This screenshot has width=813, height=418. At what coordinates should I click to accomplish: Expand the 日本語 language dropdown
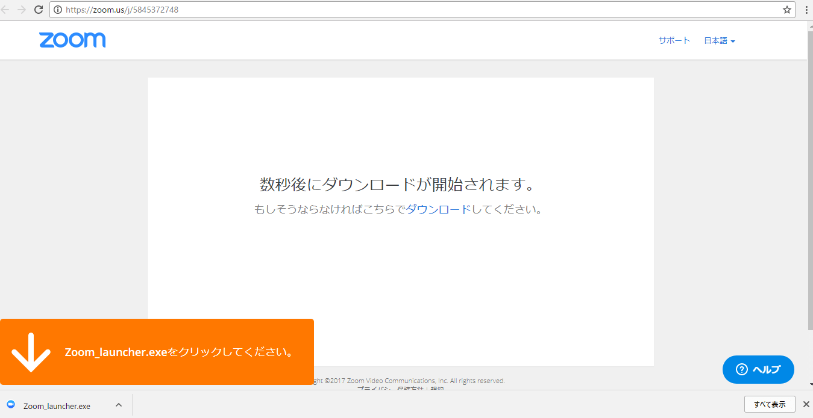coord(720,41)
